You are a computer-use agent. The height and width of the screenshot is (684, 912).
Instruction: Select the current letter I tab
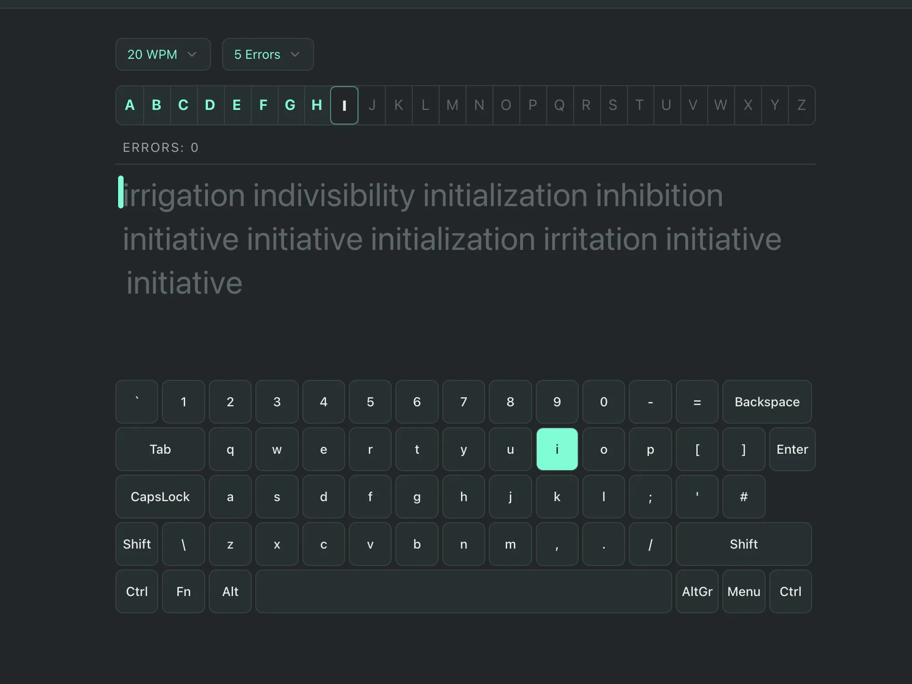point(344,105)
